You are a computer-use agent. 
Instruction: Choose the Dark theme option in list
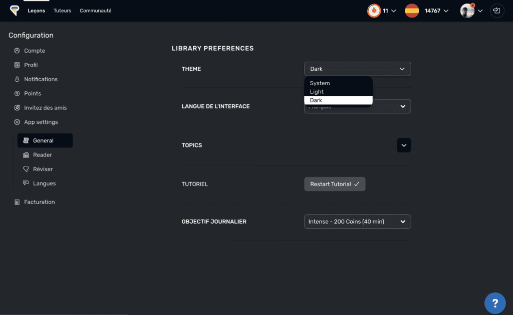[338, 100]
